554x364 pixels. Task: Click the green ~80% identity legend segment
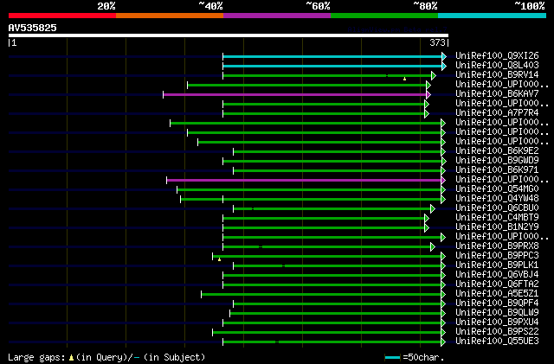384,16
